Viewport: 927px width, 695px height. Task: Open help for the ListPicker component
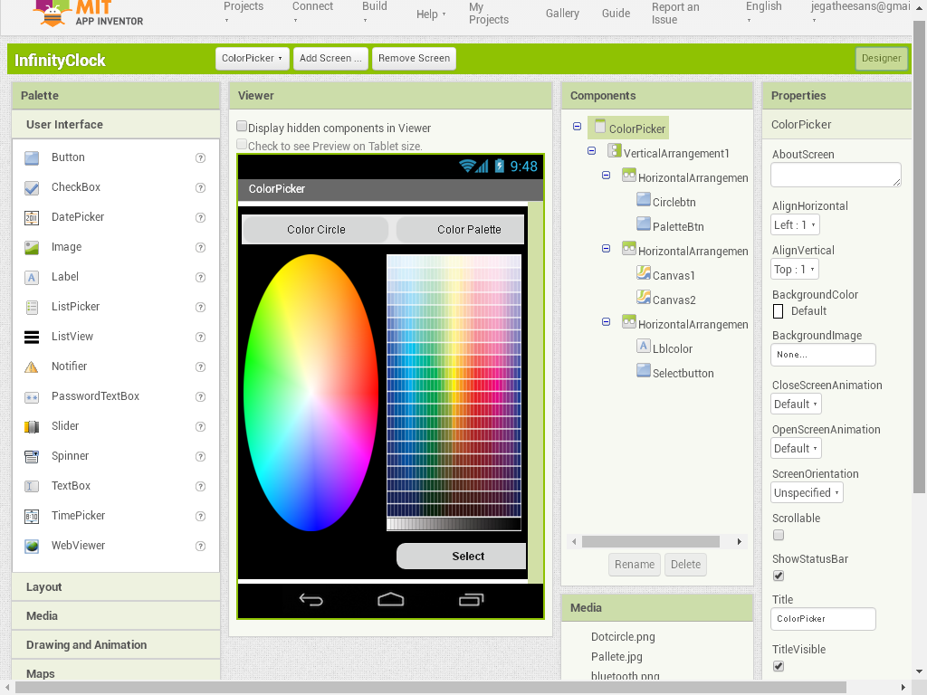(x=201, y=307)
